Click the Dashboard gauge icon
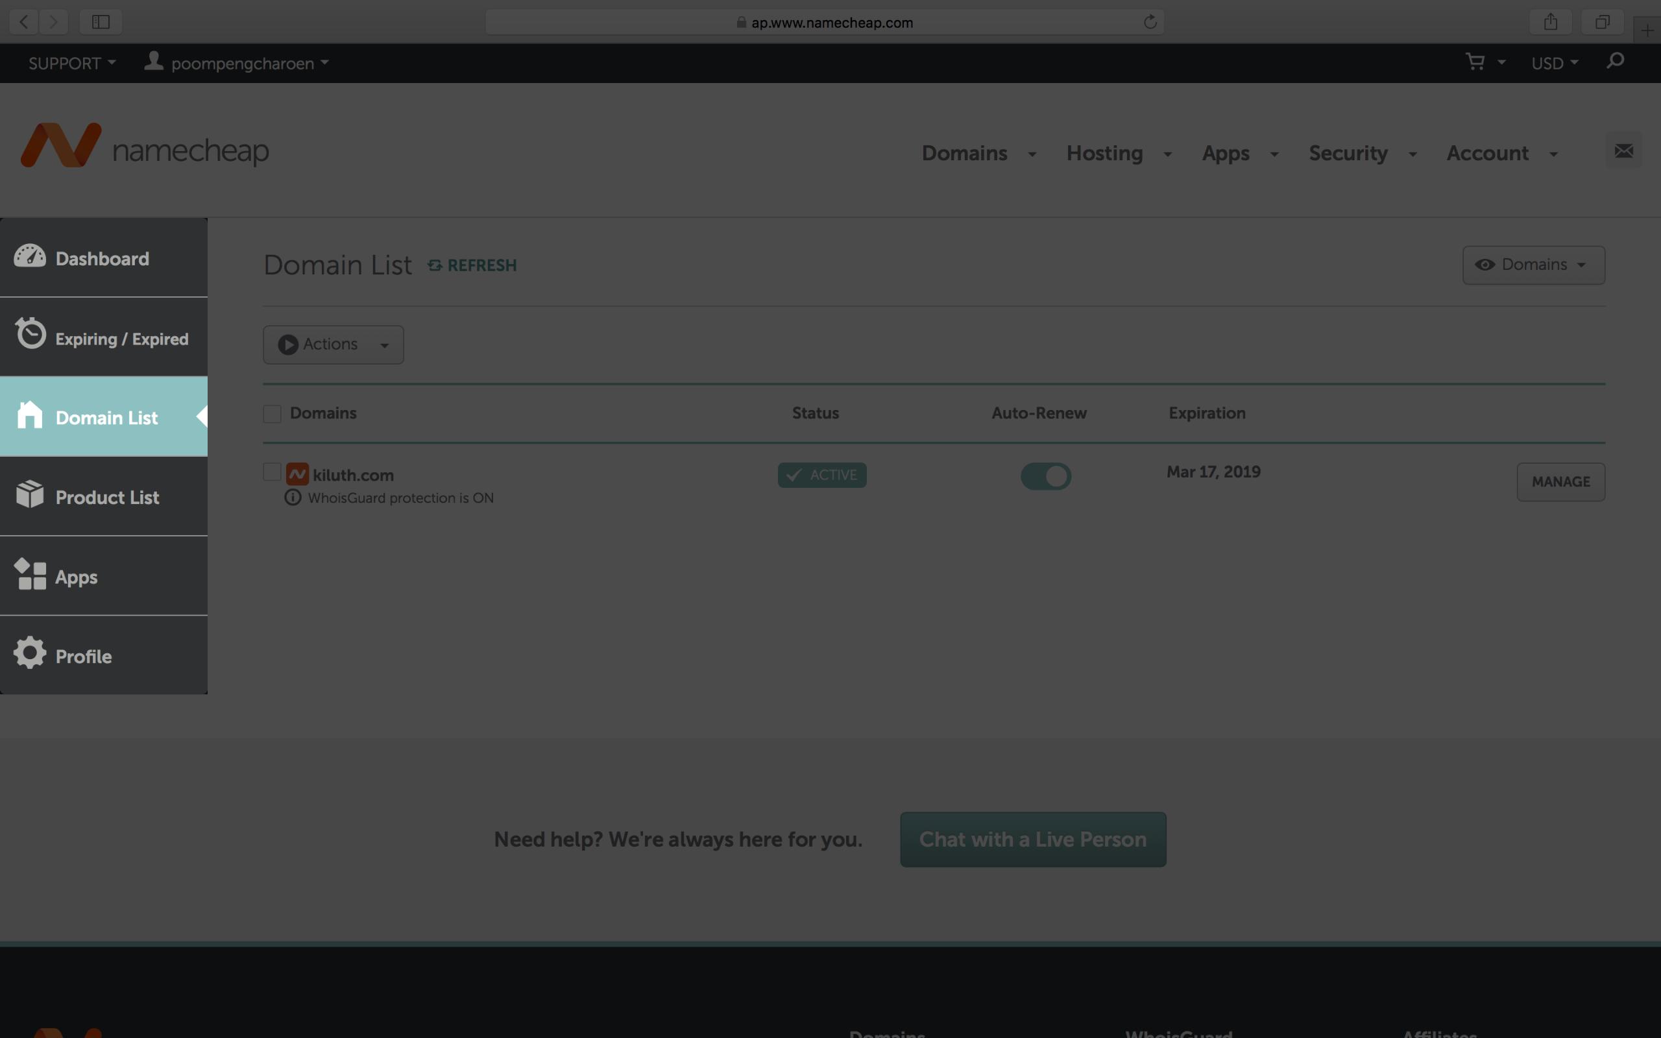Image resolution: width=1661 pixels, height=1038 pixels. [29, 256]
